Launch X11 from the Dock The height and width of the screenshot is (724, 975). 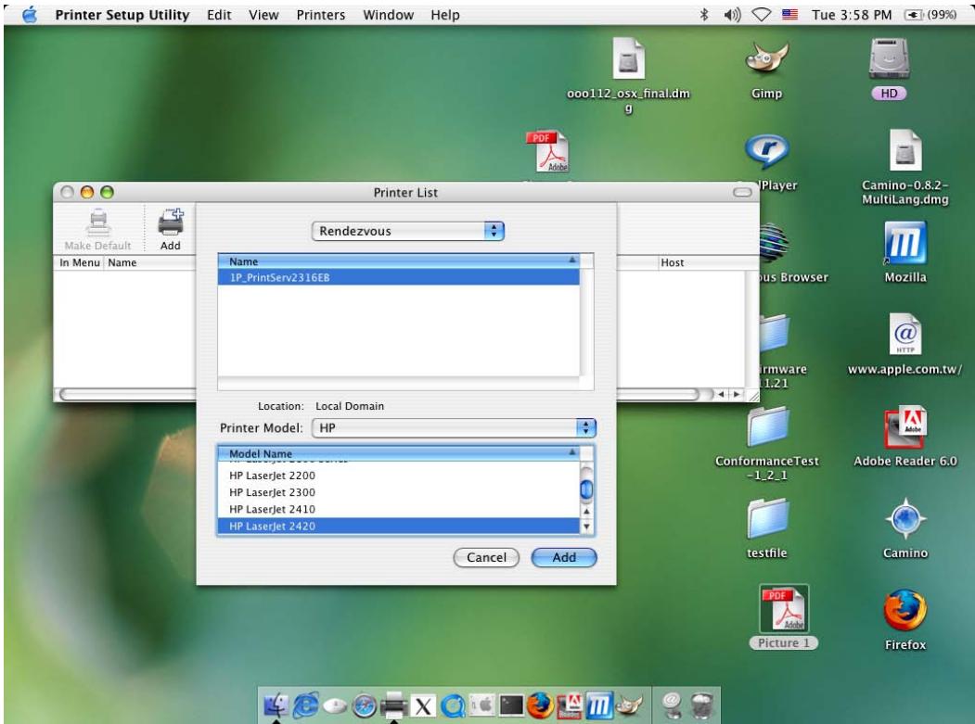pos(423,706)
